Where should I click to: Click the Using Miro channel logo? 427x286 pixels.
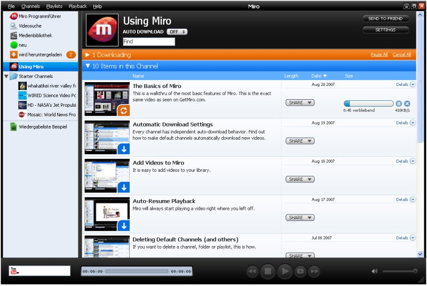point(102,30)
